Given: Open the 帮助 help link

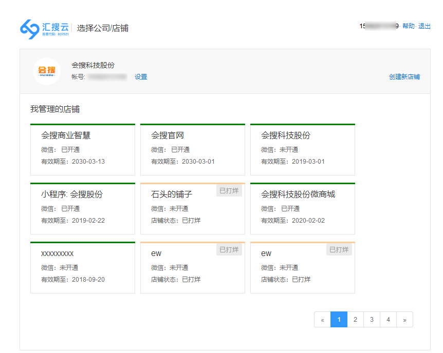Looking at the screenshot, I should [409, 27].
